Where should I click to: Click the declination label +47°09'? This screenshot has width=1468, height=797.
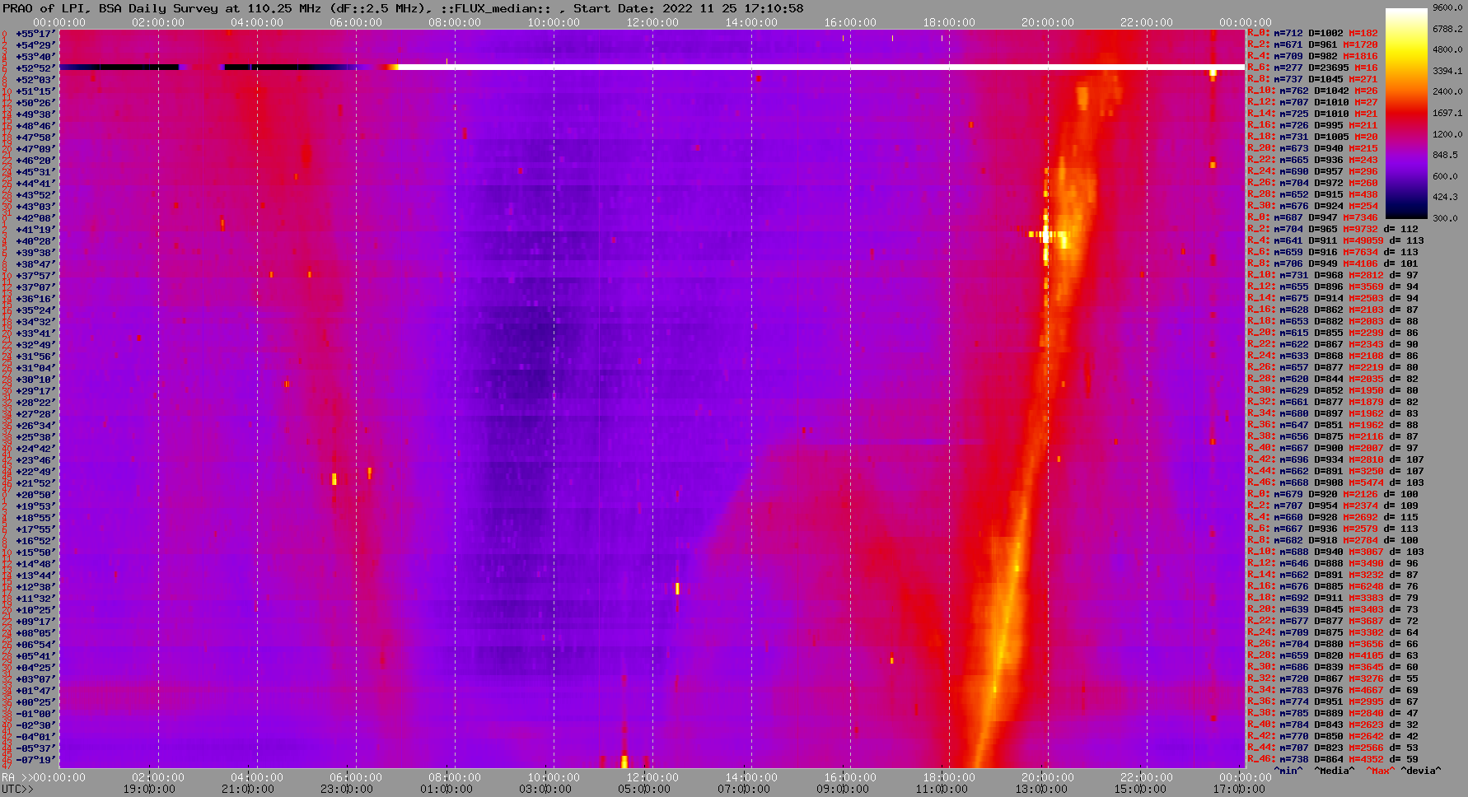(35, 149)
